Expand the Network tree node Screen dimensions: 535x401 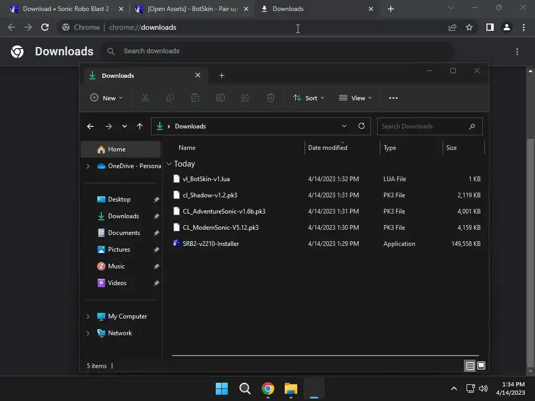pyautogui.click(x=88, y=333)
